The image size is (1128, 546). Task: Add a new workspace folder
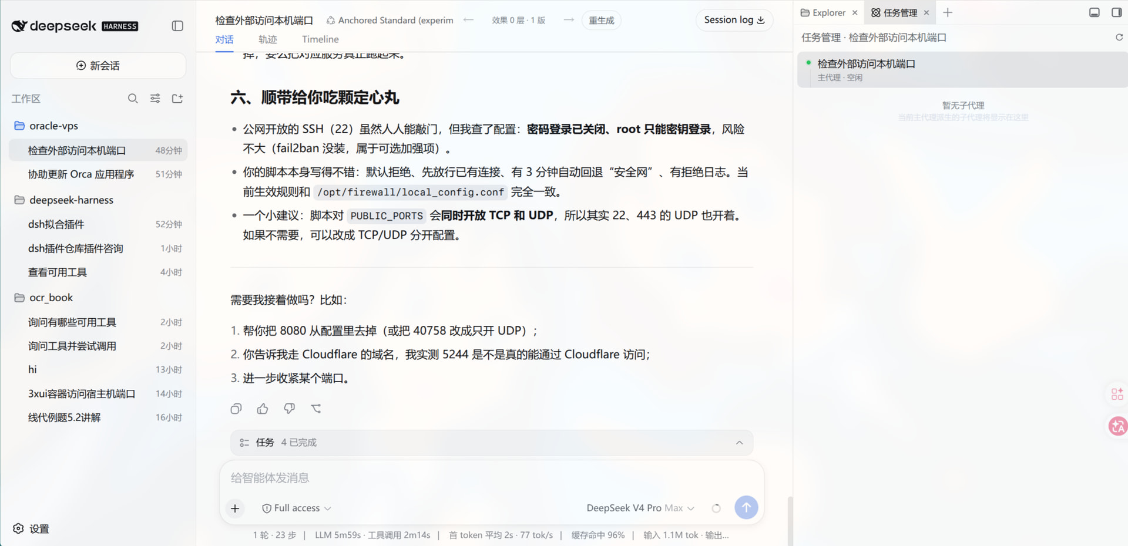click(177, 99)
